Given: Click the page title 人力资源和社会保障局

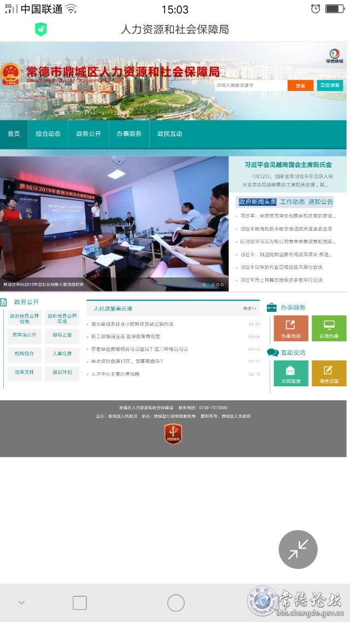Looking at the screenshot, I should tap(175, 30).
